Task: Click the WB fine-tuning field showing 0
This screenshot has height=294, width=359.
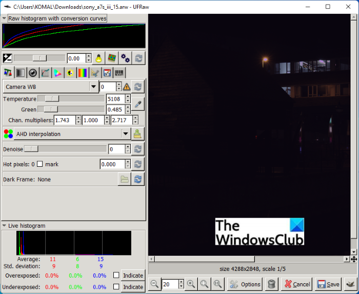Action: (x=108, y=87)
